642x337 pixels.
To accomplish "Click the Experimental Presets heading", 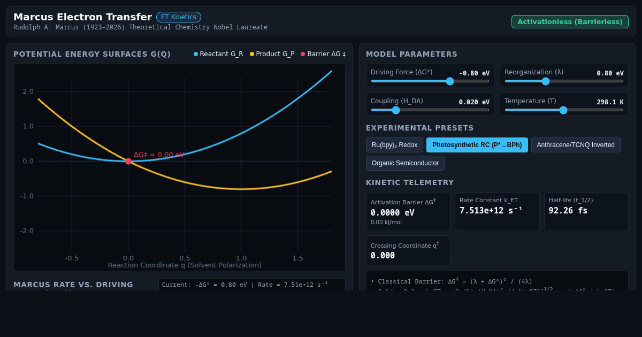I will [x=420, y=128].
